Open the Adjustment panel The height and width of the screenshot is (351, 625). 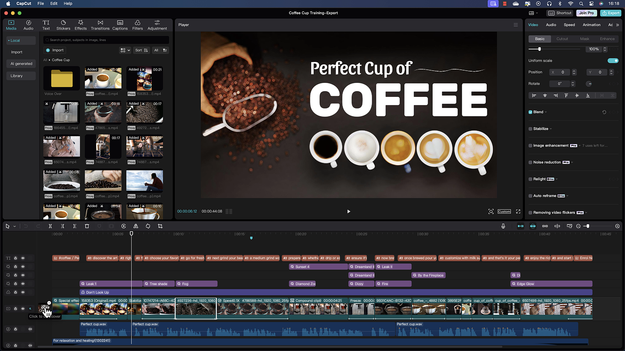(157, 25)
